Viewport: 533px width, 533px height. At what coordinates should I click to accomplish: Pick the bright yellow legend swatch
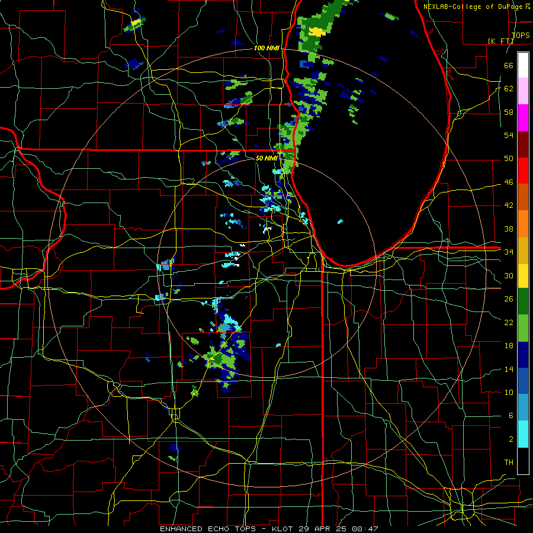point(523,275)
